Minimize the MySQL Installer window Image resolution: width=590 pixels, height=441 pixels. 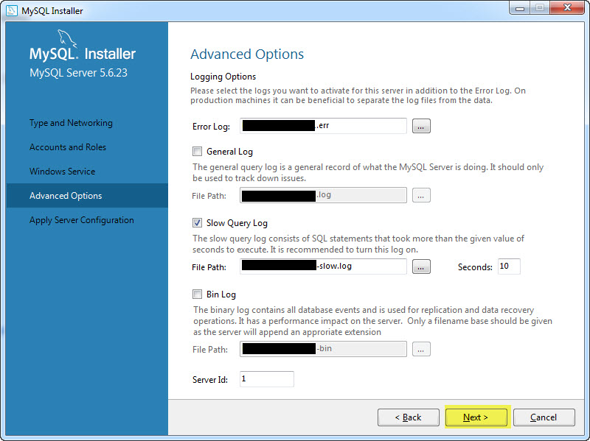click(520, 8)
